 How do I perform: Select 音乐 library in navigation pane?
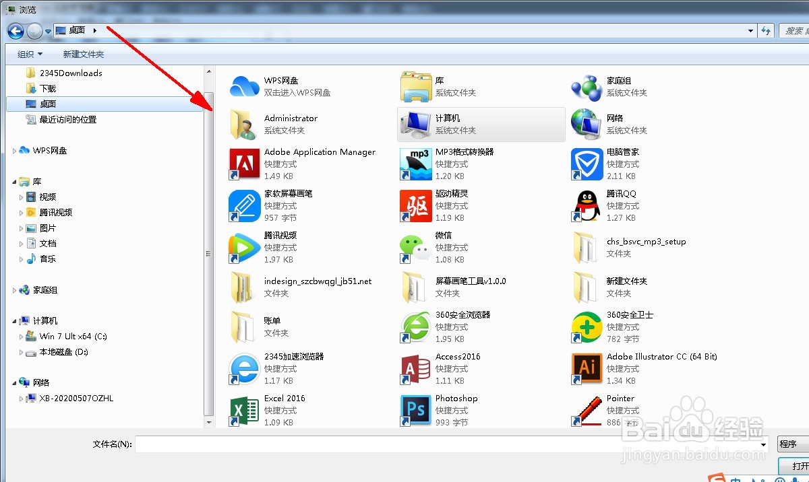coord(48,259)
